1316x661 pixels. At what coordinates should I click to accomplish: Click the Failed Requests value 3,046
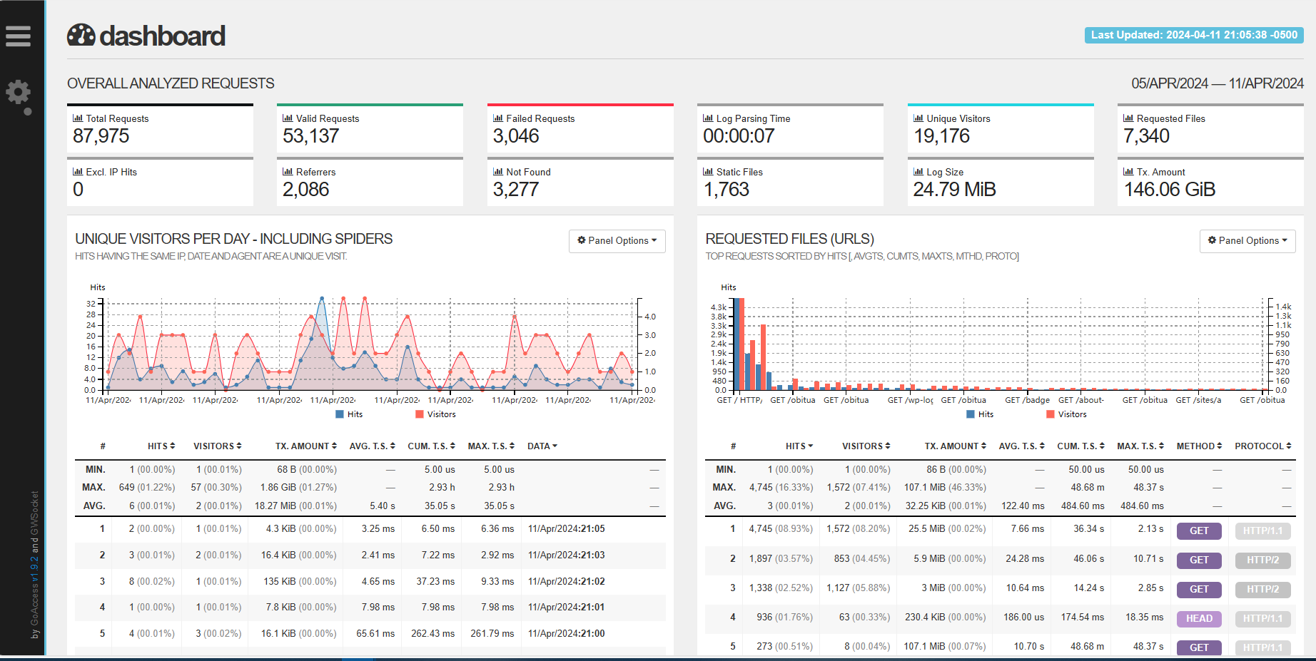516,136
